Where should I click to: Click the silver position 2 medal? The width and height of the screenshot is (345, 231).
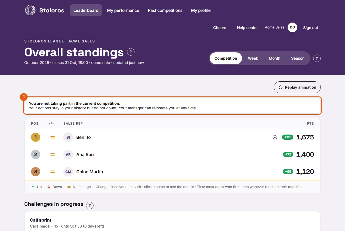point(36,154)
